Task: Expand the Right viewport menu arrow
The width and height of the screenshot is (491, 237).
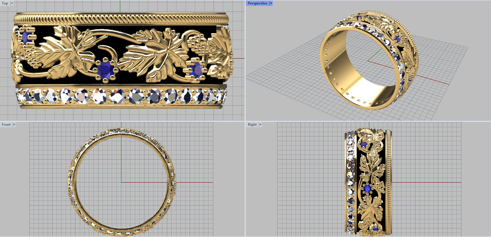Action: pyautogui.click(x=260, y=125)
